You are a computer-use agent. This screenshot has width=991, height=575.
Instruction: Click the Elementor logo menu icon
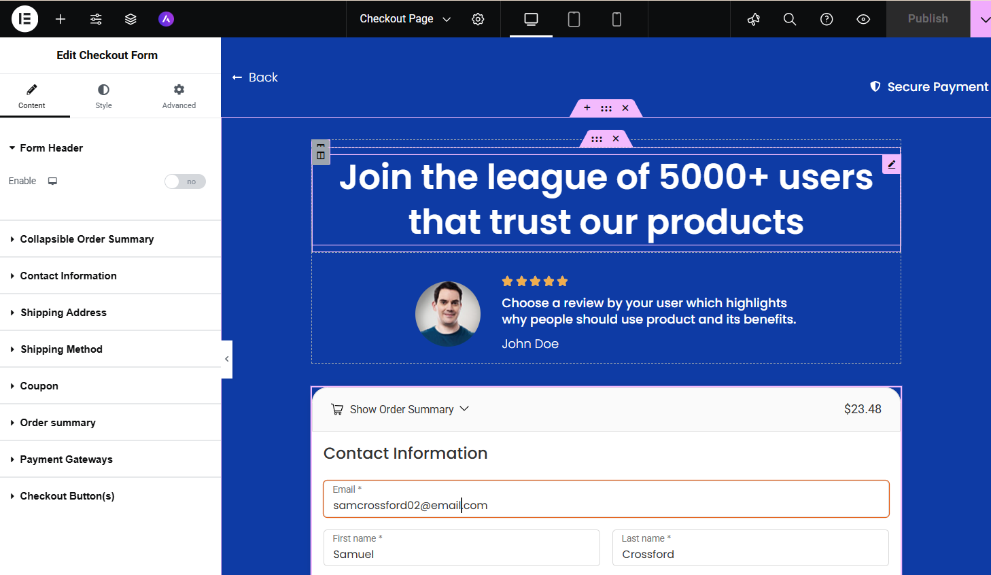[x=24, y=19]
